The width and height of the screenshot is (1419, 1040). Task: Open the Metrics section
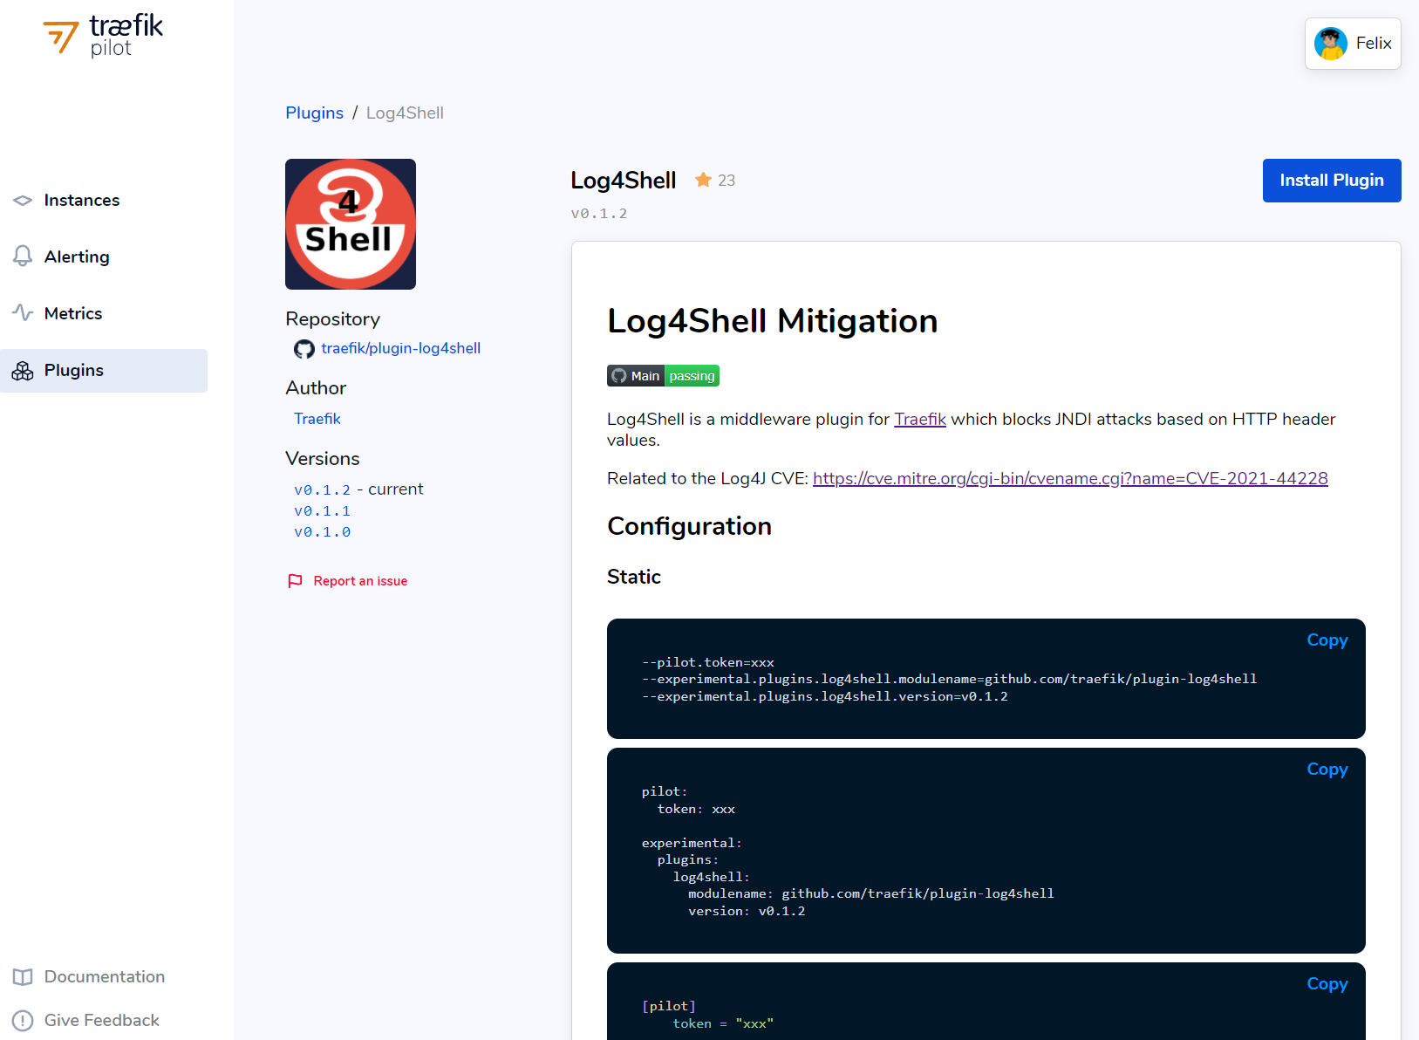click(x=104, y=314)
